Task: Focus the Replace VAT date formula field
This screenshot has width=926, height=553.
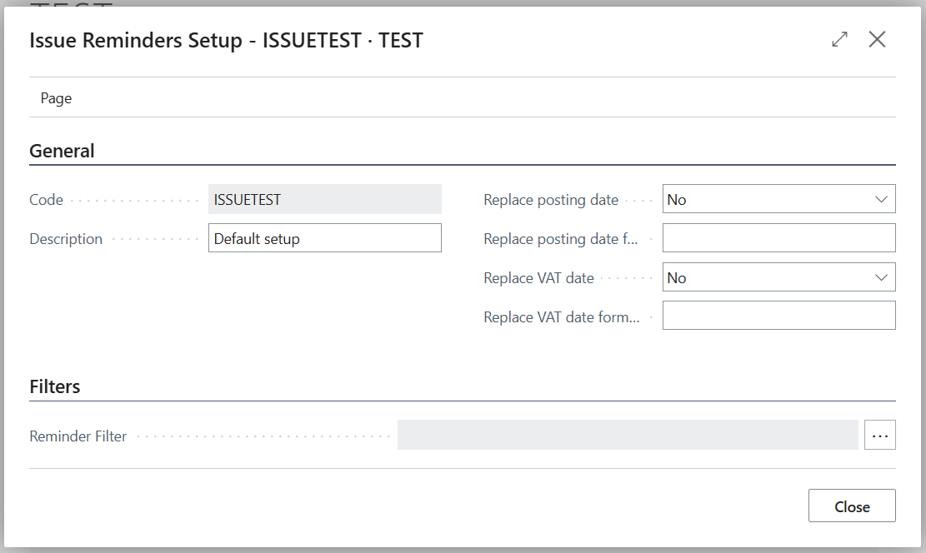Action: (779, 316)
